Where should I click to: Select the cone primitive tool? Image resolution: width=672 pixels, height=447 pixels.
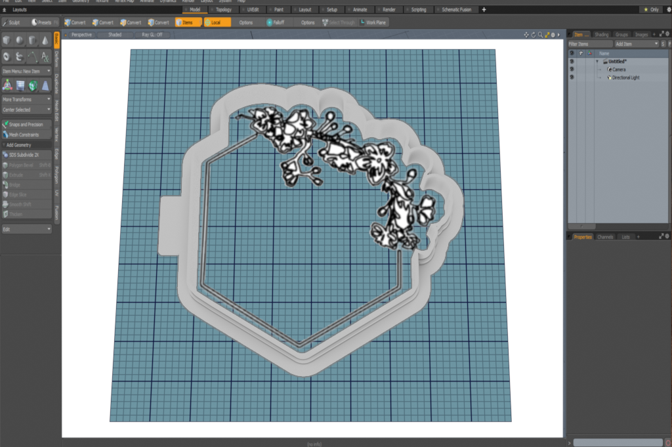point(45,41)
